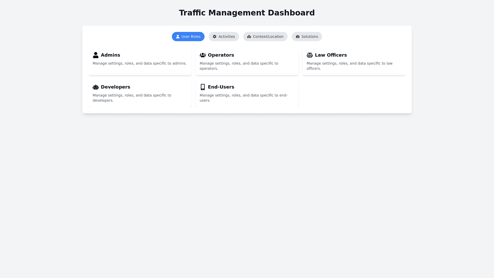This screenshot has height=278, width=494.
Task: Click the Developers card title
Action: pyautogui.click(x=115, y=87)
